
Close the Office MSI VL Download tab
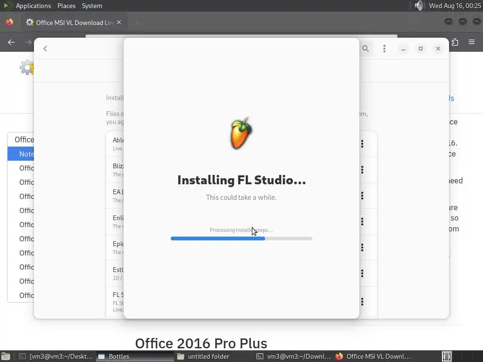[x=119, y=23]
